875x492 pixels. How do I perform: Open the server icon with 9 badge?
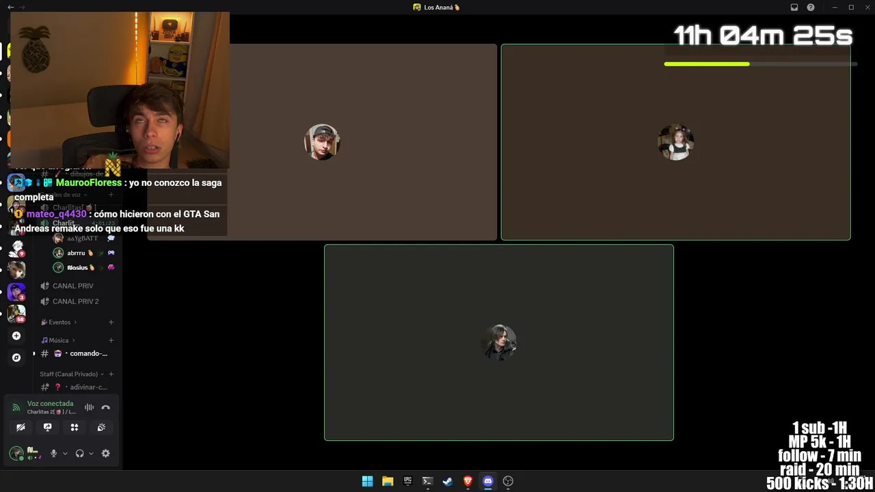pyautogui.click(x=16, y=248)
